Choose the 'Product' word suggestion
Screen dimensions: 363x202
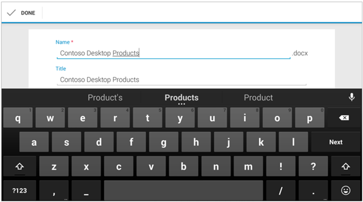[258, 97]
